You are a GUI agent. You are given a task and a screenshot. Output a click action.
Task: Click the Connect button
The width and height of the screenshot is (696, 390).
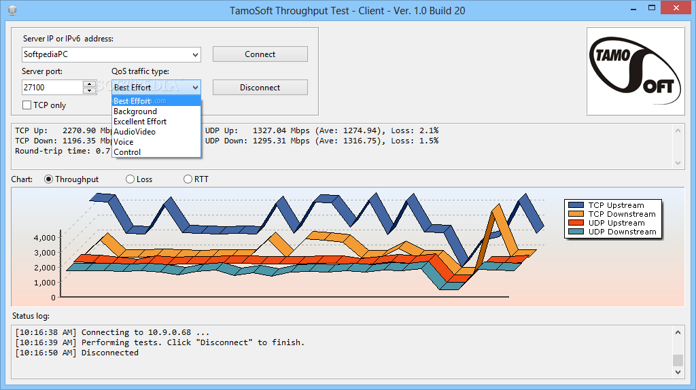click(x=260, y=54)
